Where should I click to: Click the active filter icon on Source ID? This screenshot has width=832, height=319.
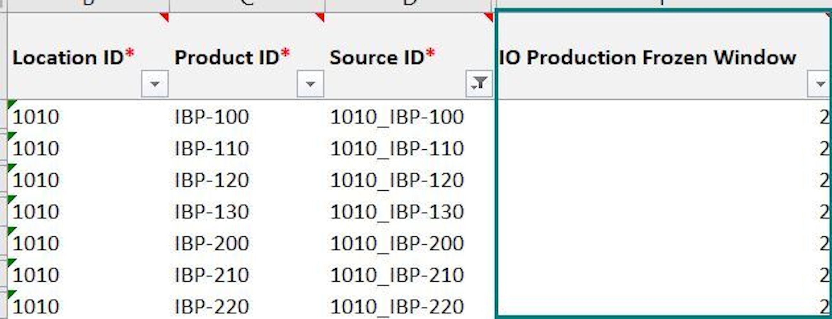tap(479, 84)
